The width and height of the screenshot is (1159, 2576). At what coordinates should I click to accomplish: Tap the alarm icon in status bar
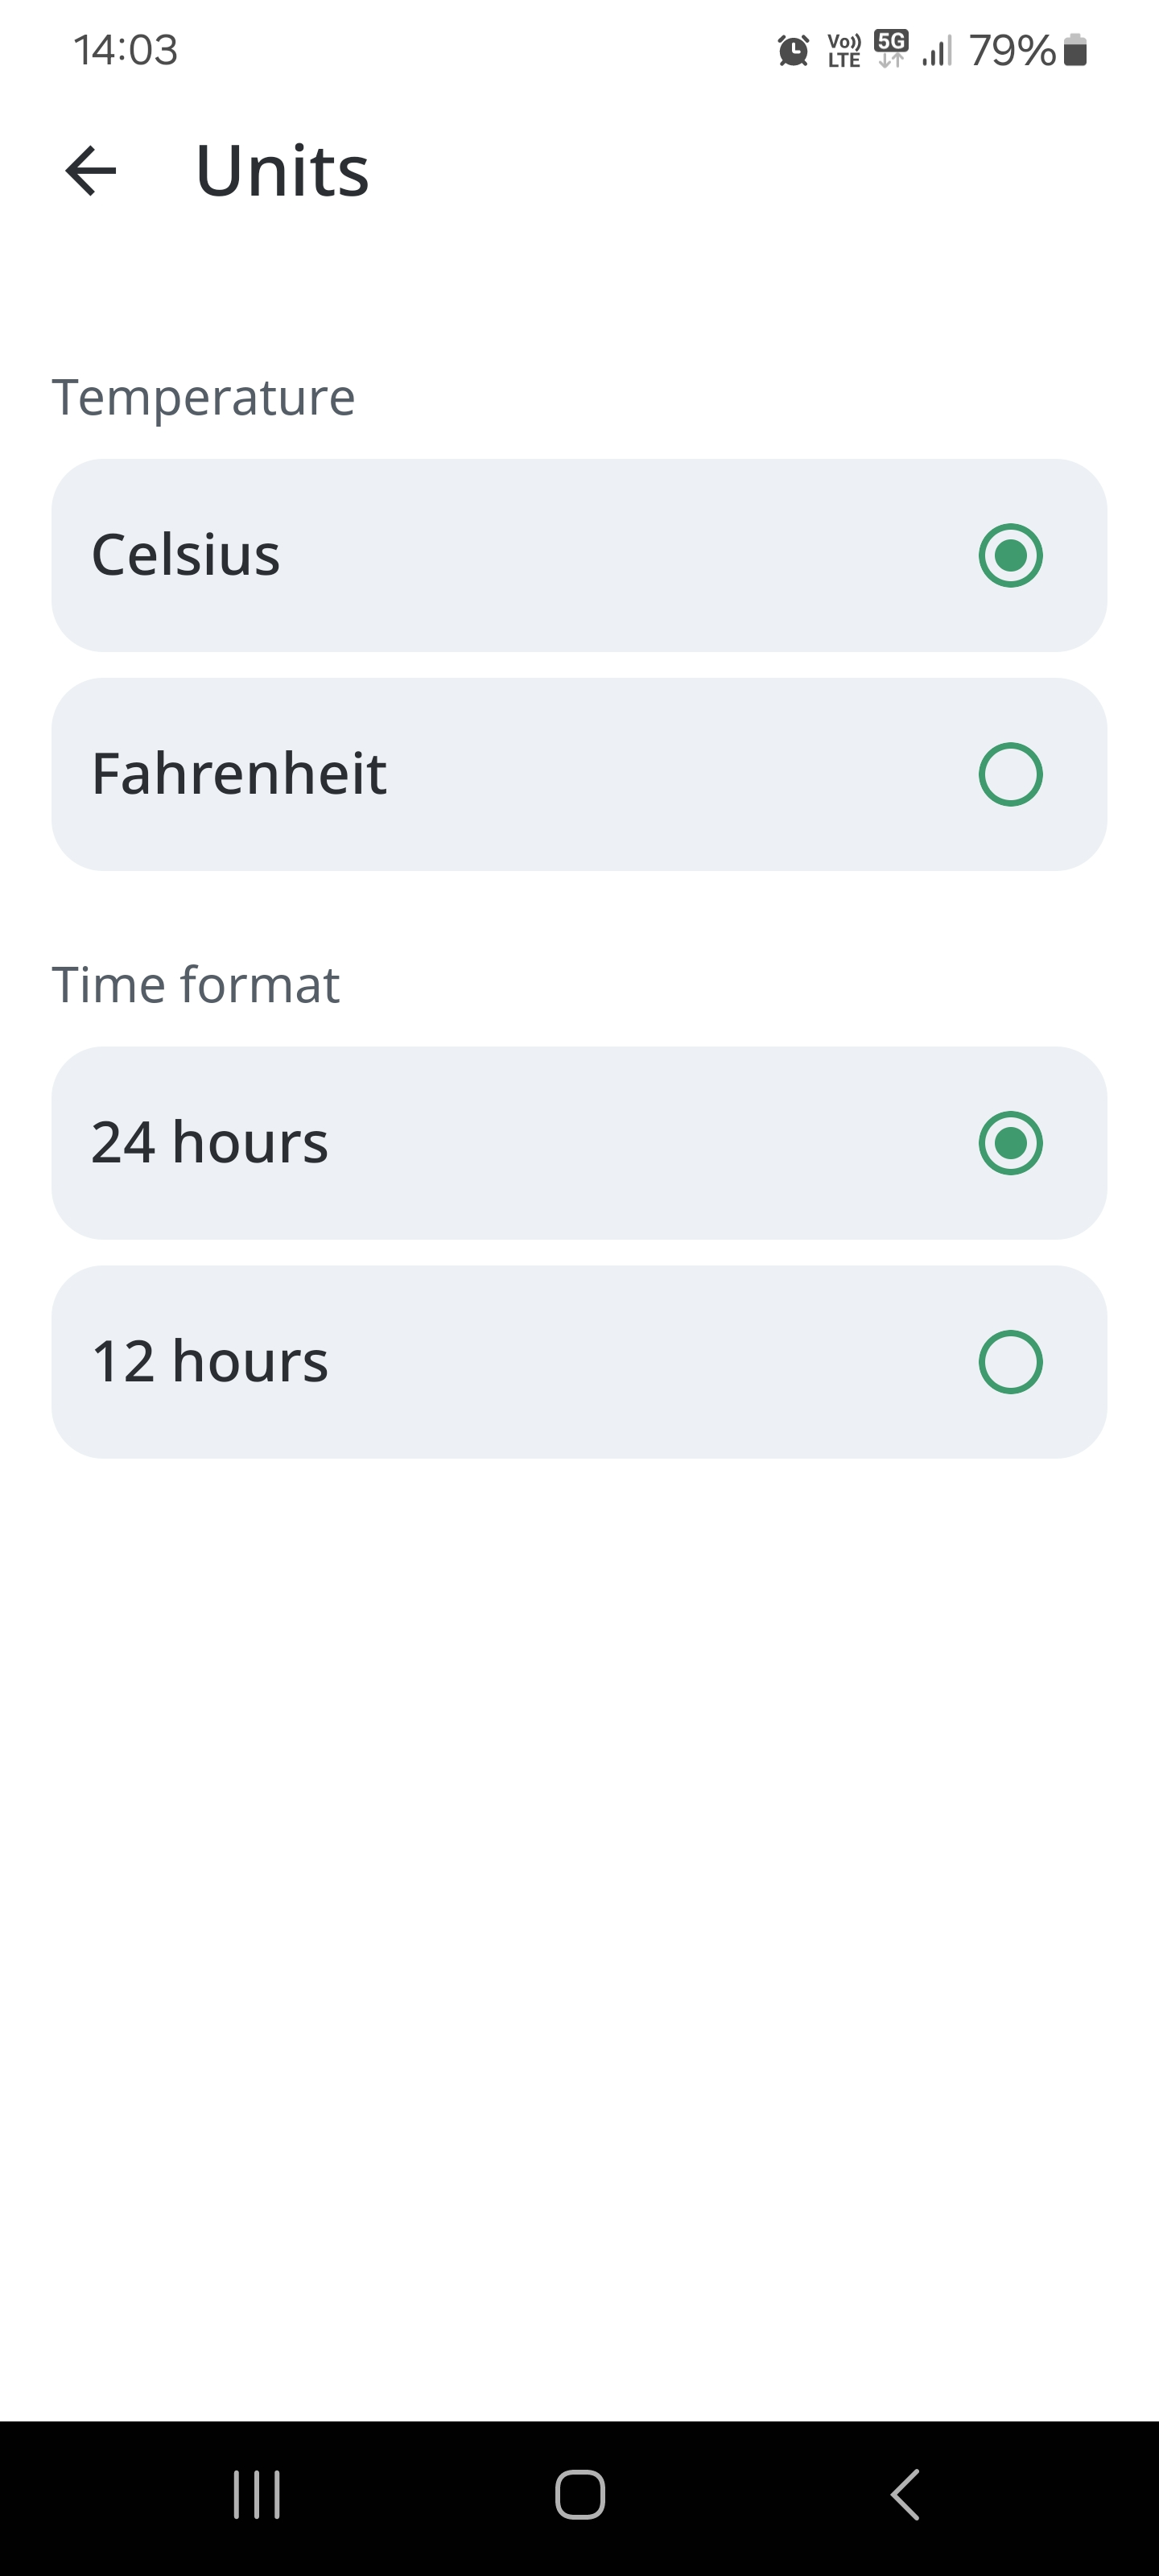(793, 50)
